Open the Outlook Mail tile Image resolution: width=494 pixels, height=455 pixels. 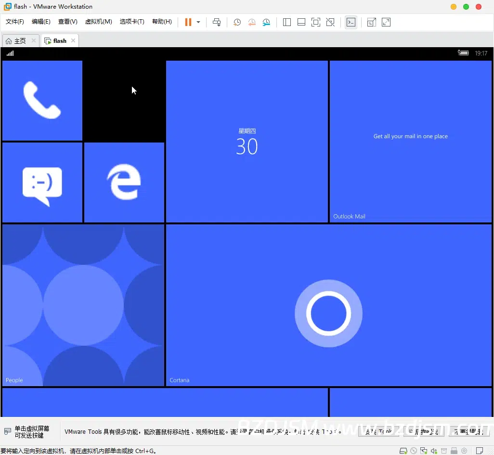click(411, 142)
